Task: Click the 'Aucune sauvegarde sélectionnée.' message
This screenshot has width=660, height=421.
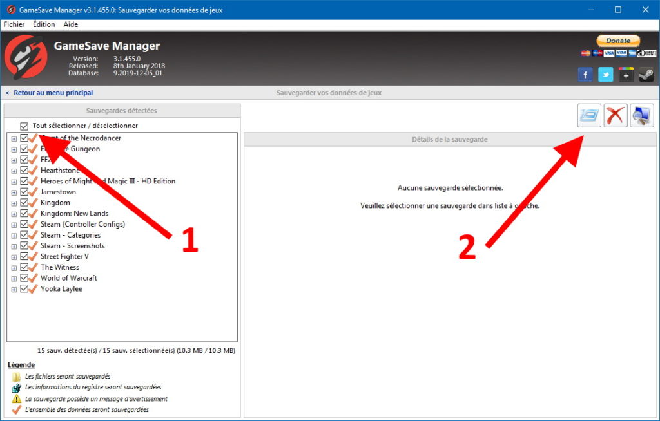Action: click(x=450, y=187)
